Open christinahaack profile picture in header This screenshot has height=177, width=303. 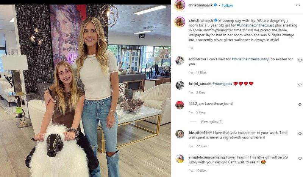point(180,5)
